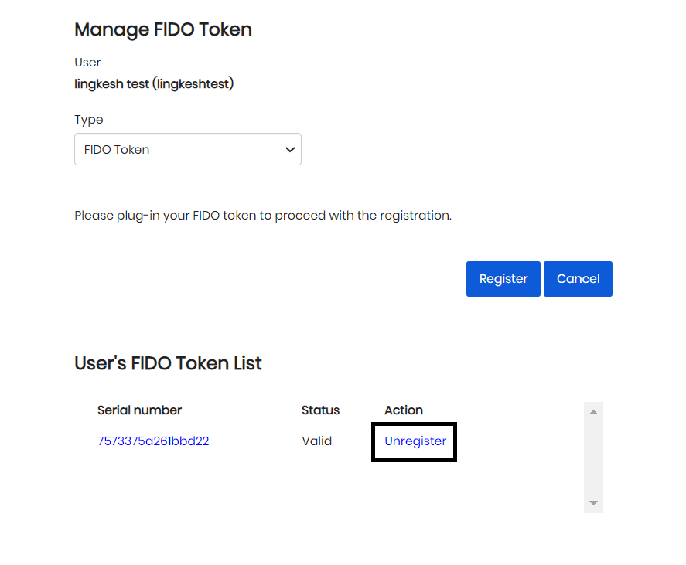686x565 pixels.
Task: Click the Manage FIDO Token heading
Action: pyautogui.click(x=163, y=30)
